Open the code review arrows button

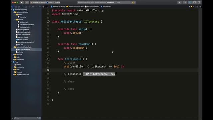point(184,2)
